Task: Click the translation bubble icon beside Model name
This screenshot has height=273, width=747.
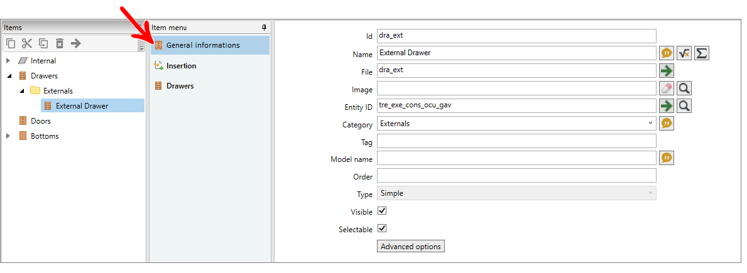Action: (x=667, y=158)
